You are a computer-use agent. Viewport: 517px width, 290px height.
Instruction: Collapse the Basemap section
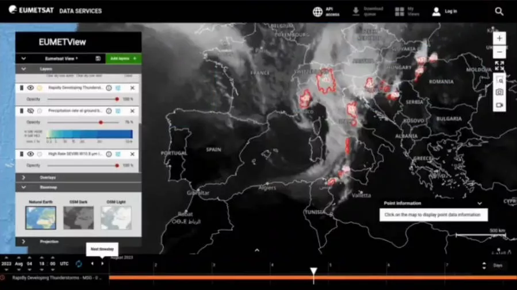[x=24, y=187]
